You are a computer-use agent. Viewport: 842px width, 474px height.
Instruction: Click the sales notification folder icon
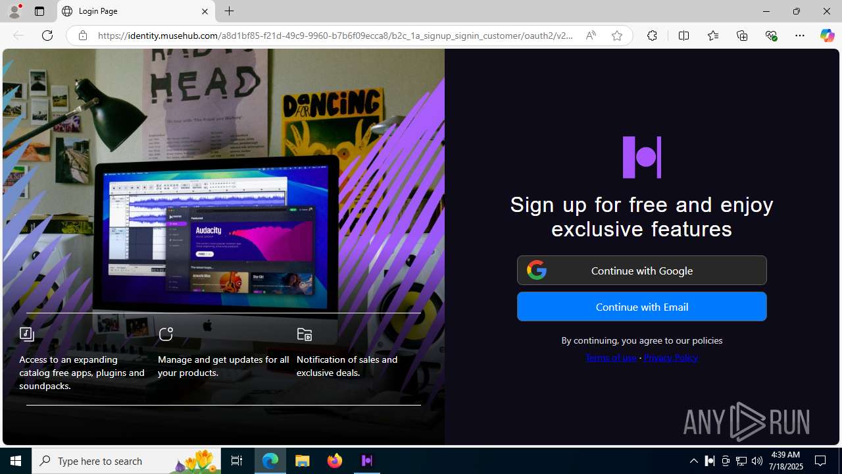click(x=304, y=334)
